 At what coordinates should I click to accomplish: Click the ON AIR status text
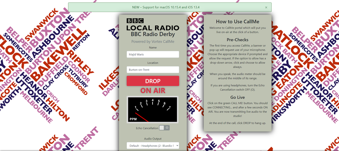153,91
